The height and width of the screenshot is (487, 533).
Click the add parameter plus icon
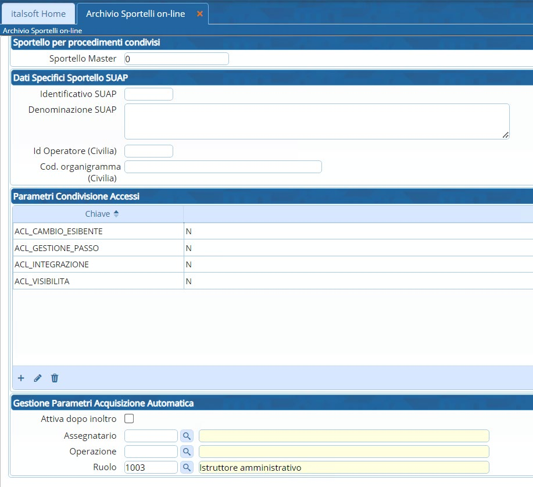[21, 378]
